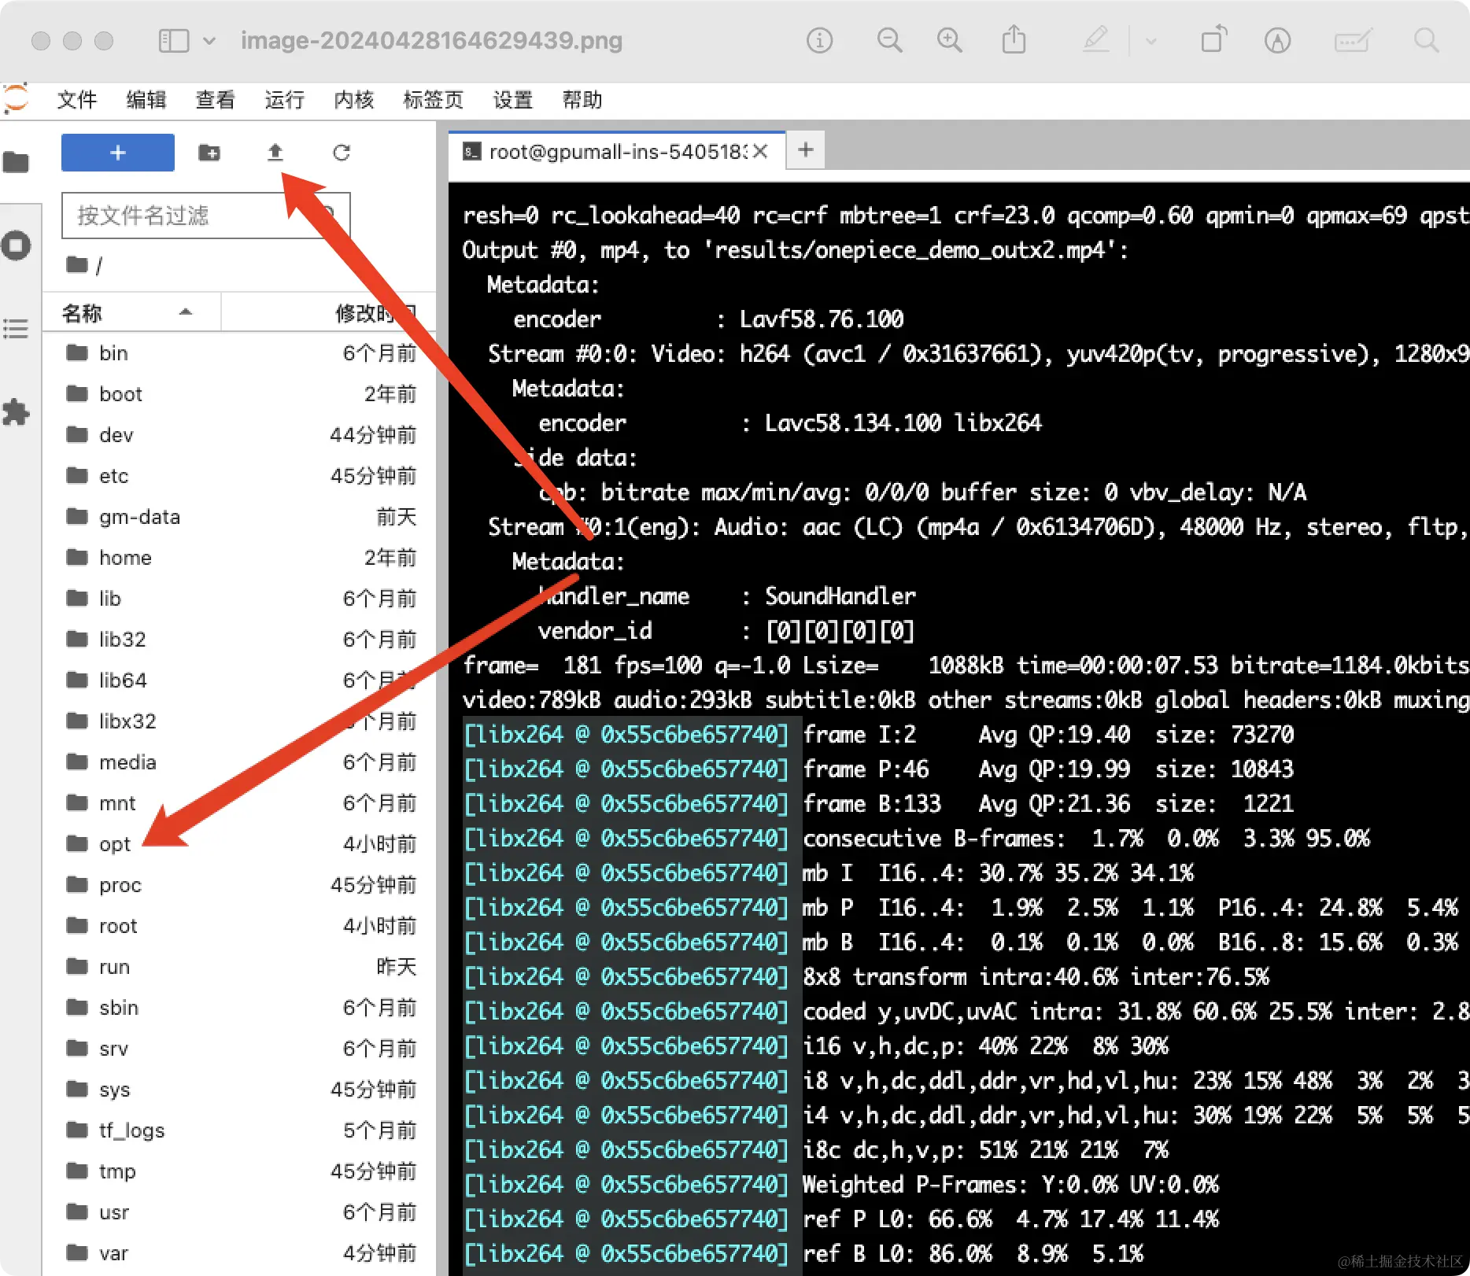Select the root folder in list
Viewport: 1470px width, 1276px height.
pos(240,926)
